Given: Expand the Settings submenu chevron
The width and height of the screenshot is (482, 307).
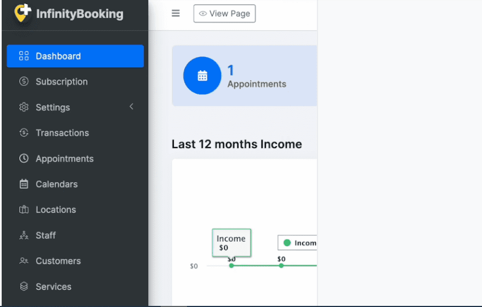Looking at the screenshot, I should point(131,107).
